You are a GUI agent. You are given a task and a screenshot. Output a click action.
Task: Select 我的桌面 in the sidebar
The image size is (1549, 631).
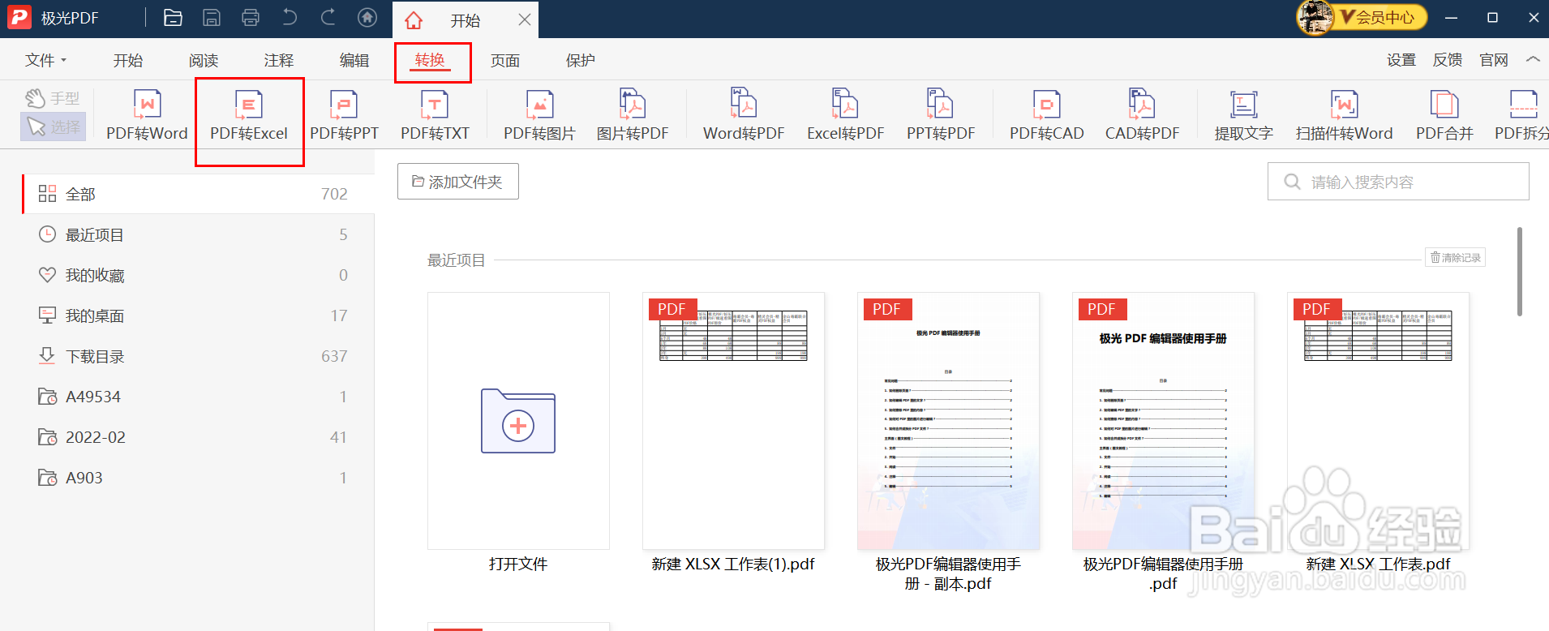tap(199, 315)
